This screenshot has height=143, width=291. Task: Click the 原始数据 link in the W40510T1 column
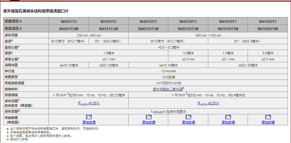148,122
